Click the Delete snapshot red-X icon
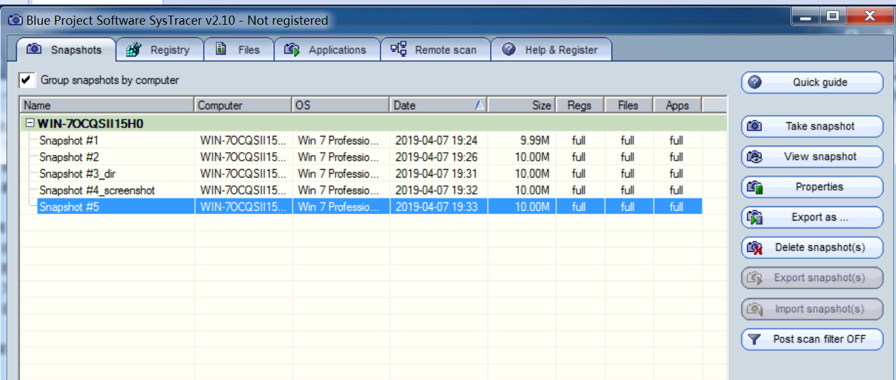 (755, 248)
